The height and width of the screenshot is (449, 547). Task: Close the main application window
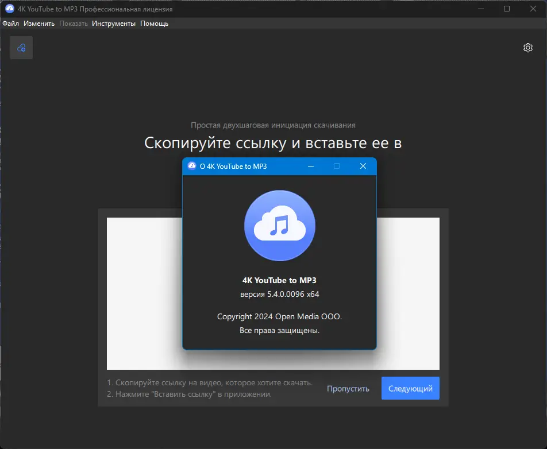click(533, 9)
